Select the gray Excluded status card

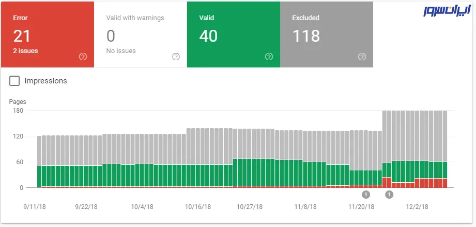coord(327,34)
